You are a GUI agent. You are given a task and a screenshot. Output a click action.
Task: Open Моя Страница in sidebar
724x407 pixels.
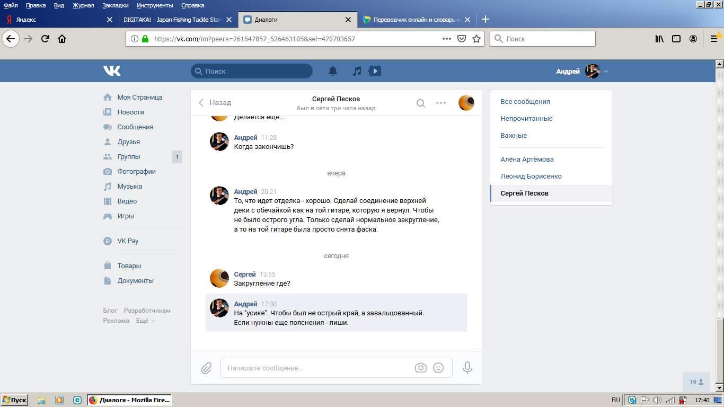pyautogui.click(x=141, y=98)
